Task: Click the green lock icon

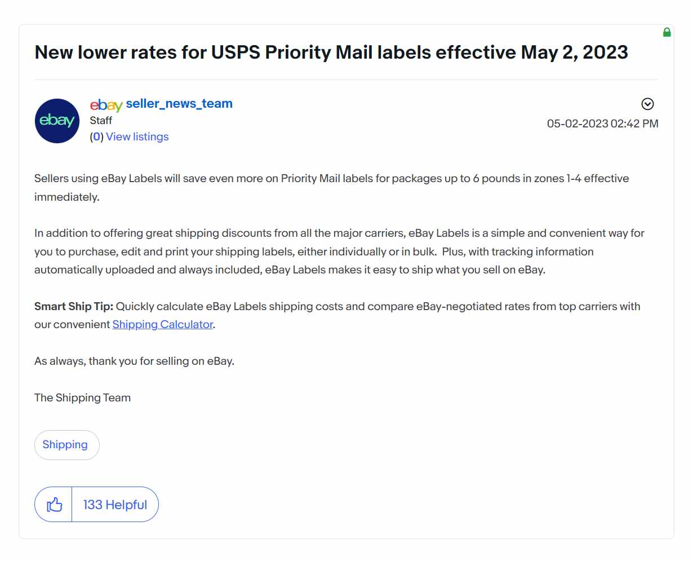Action: (x=667, y=32)
